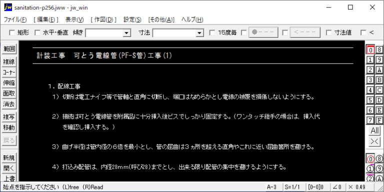This screenshot has height=192, width=384.
Task: Open the その他(A) menu
Action: click(161, 20)
